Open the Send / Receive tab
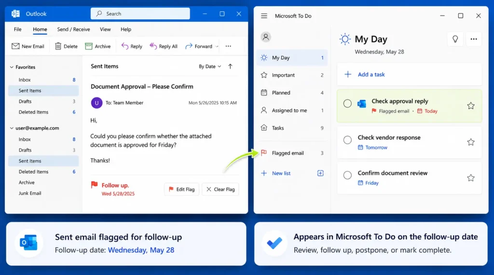Screen dimensions: 494x275 (x=73, y=29)
